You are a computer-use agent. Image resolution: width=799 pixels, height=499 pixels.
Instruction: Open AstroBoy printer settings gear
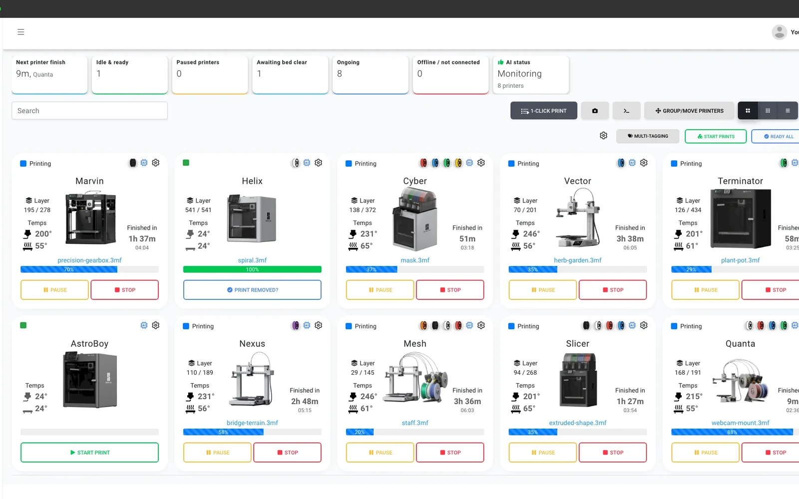point(156,325)
